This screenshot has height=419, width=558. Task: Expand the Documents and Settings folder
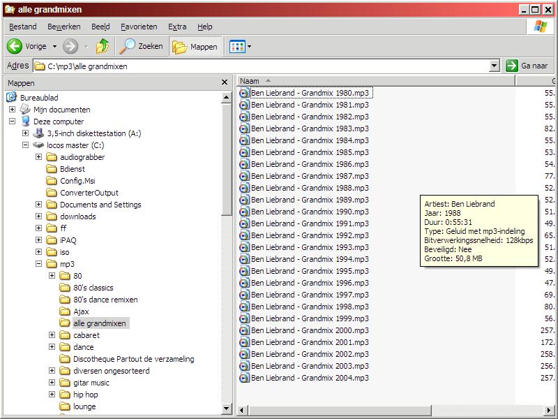point(39,205)
